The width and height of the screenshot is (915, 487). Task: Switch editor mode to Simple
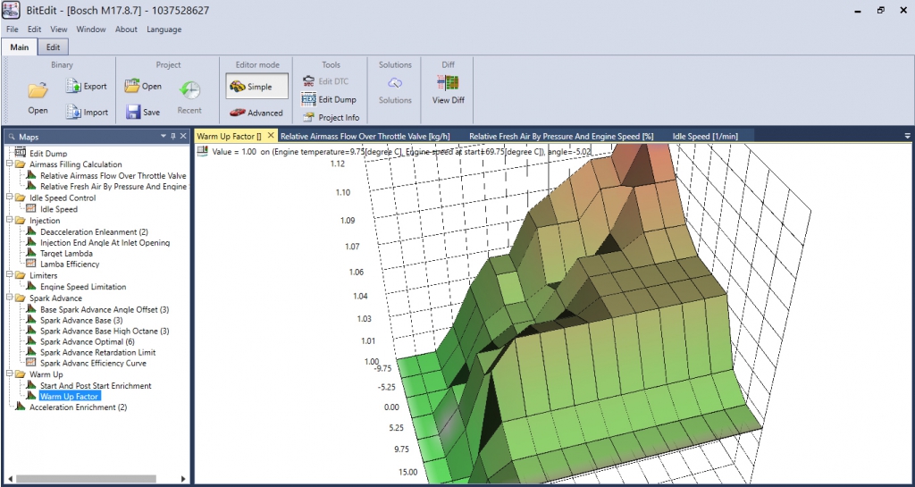pyautogui.click(x=256, y=87)
